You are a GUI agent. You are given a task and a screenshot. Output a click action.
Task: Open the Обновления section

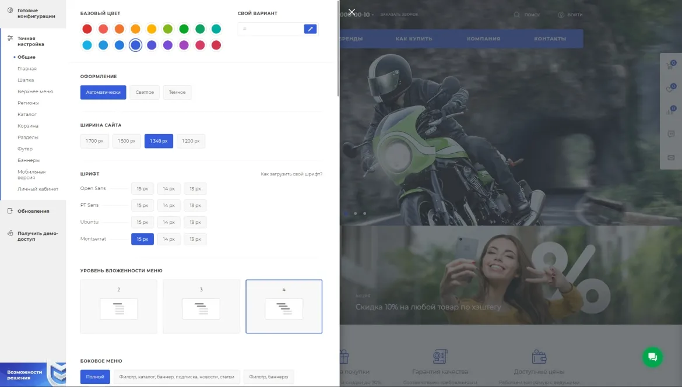click(x=33, y=211)
